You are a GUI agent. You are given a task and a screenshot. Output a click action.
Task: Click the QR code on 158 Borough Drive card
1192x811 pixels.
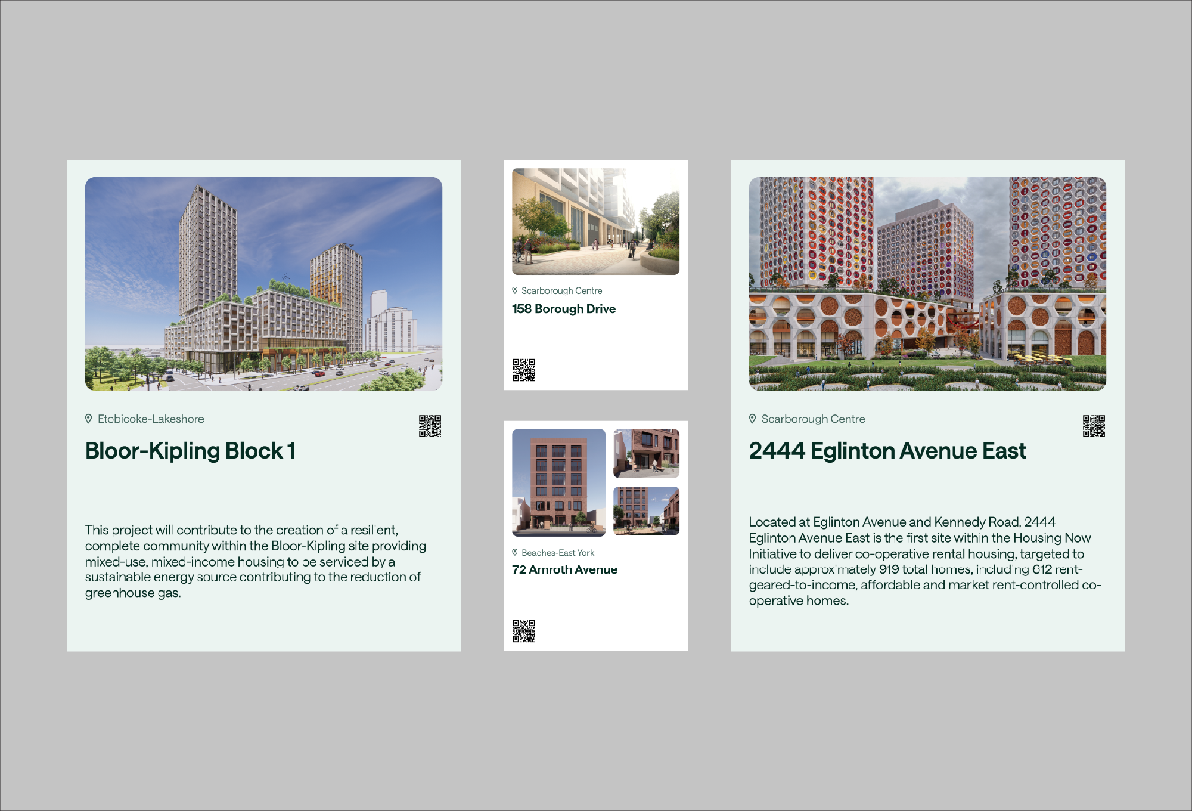524,370
